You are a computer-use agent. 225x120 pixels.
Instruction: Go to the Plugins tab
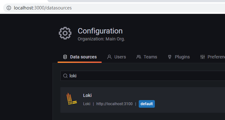179,57
